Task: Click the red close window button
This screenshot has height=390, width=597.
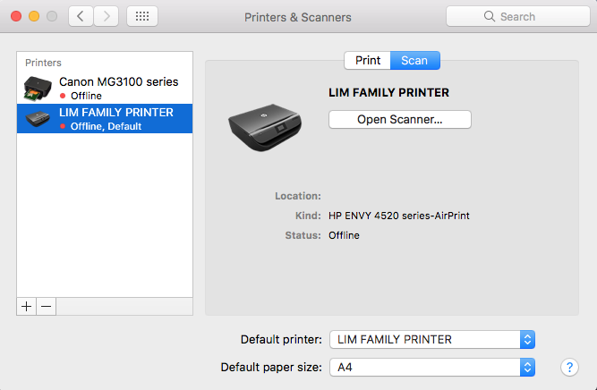Action: 17,17
